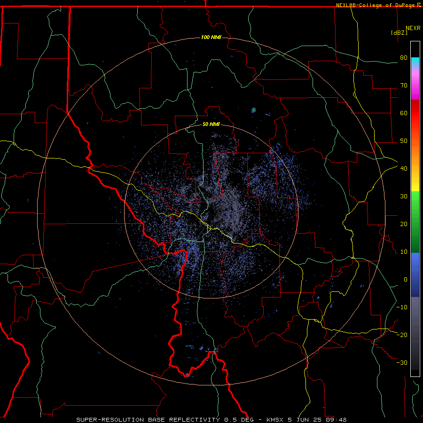Click the cyan segment of the color bar
The image size is (423, 423).
tap(415, 62)
